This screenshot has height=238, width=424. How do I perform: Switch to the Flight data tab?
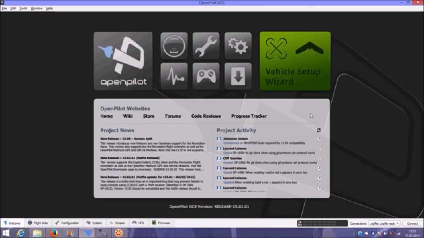point(38,223)
